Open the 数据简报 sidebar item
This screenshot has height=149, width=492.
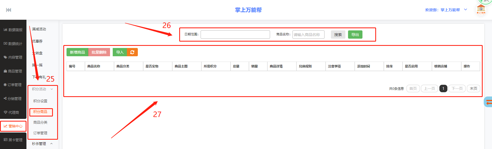tap(13, 30)
